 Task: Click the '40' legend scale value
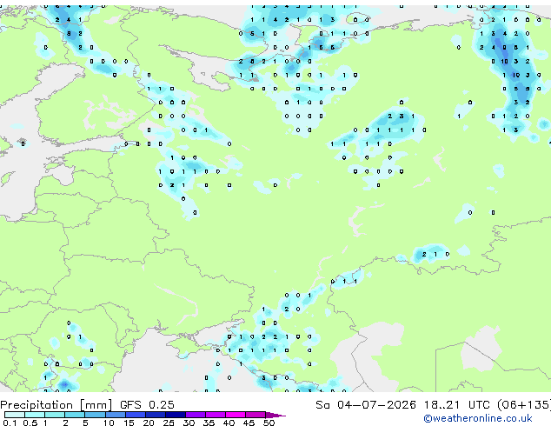229,423
